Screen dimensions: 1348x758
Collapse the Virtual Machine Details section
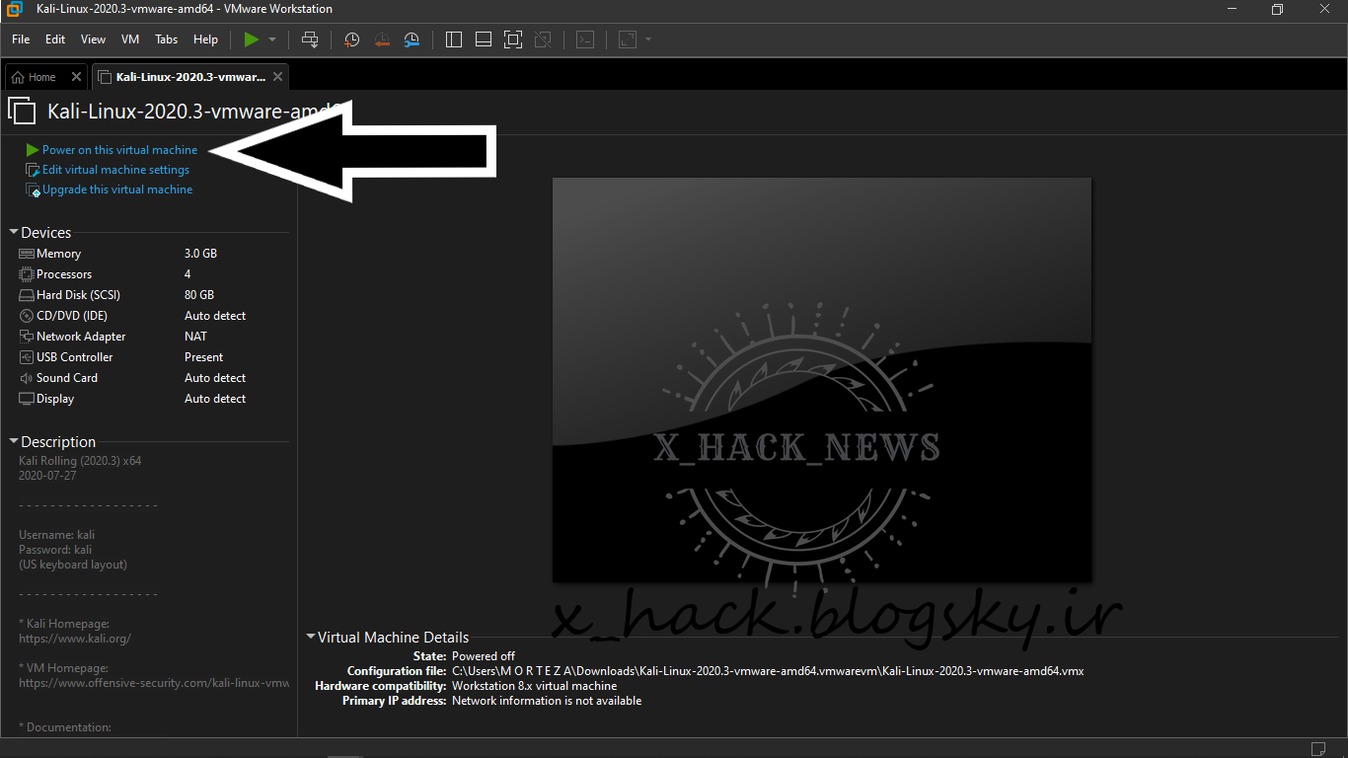(311, 638)
